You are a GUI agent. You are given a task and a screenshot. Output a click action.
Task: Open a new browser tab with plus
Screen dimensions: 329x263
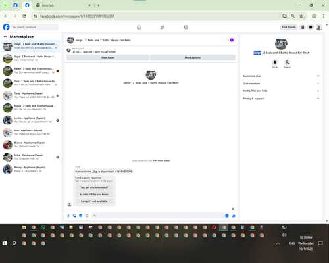tap(99, 5)
